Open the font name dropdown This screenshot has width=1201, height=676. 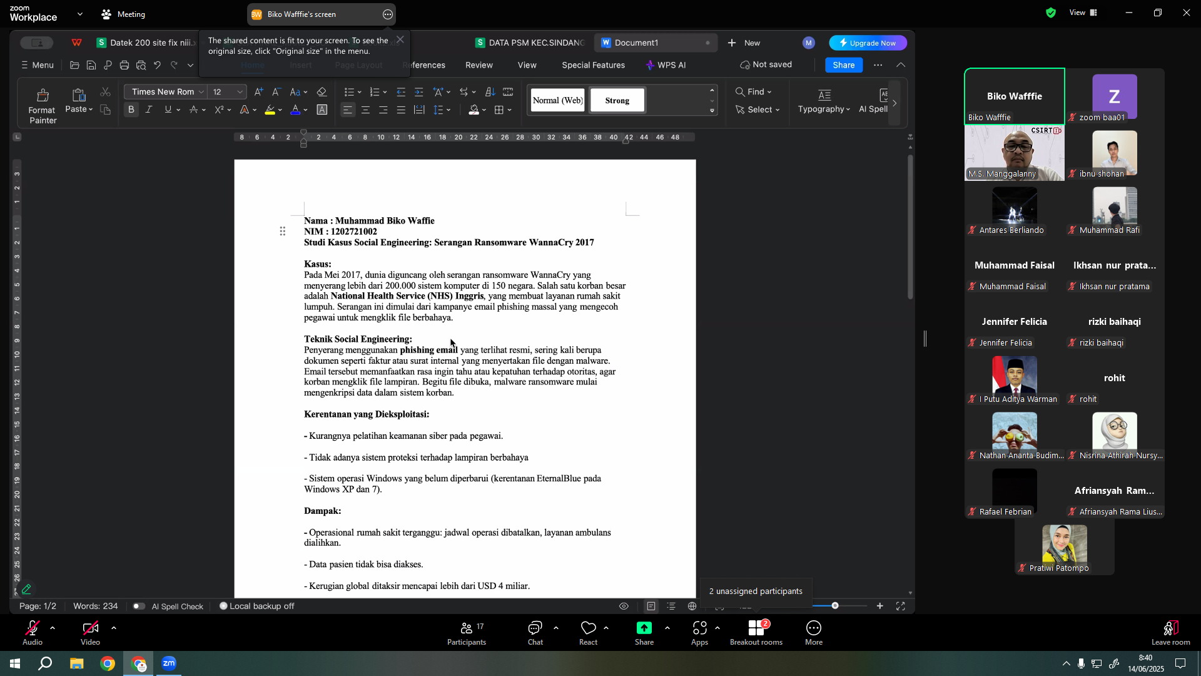(201, 92)
